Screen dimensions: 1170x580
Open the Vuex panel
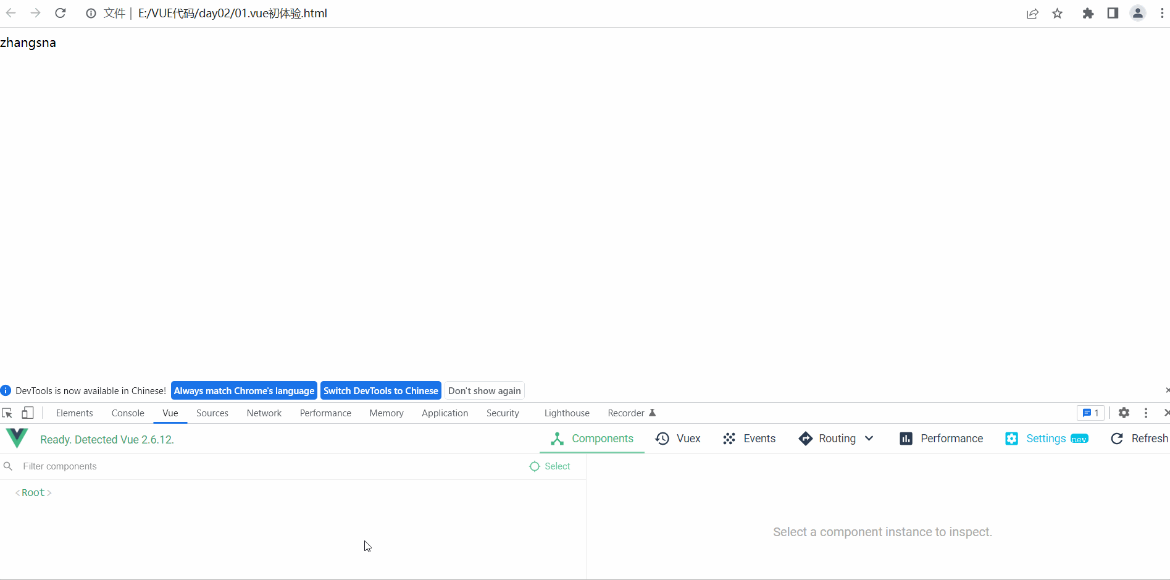pos(677,439)
